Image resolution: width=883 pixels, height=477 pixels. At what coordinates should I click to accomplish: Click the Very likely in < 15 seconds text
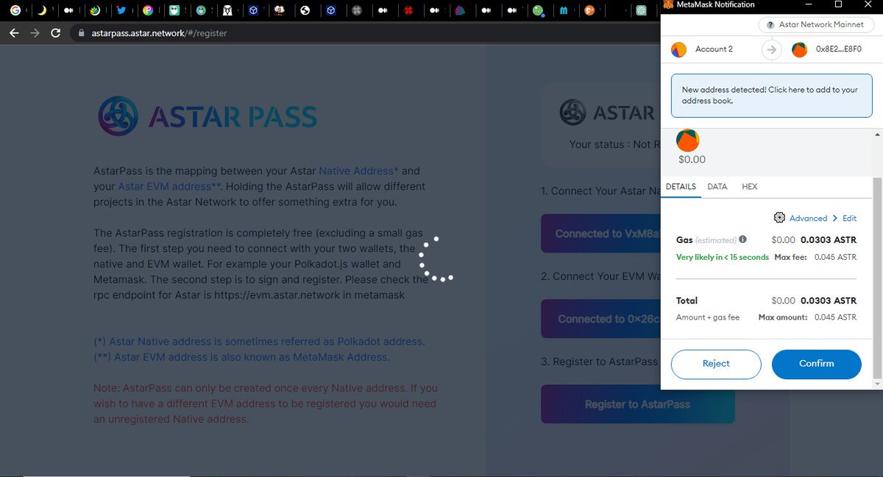723,257
